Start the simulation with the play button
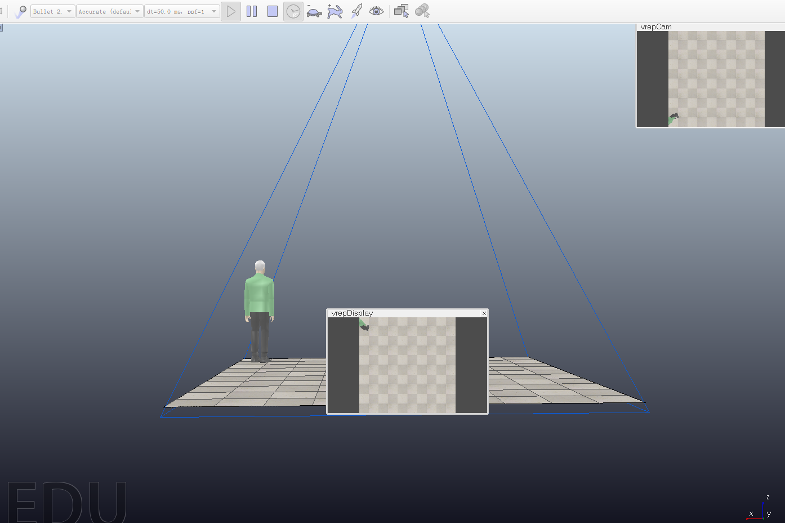The image size is (785, 523). coord(231,11)
